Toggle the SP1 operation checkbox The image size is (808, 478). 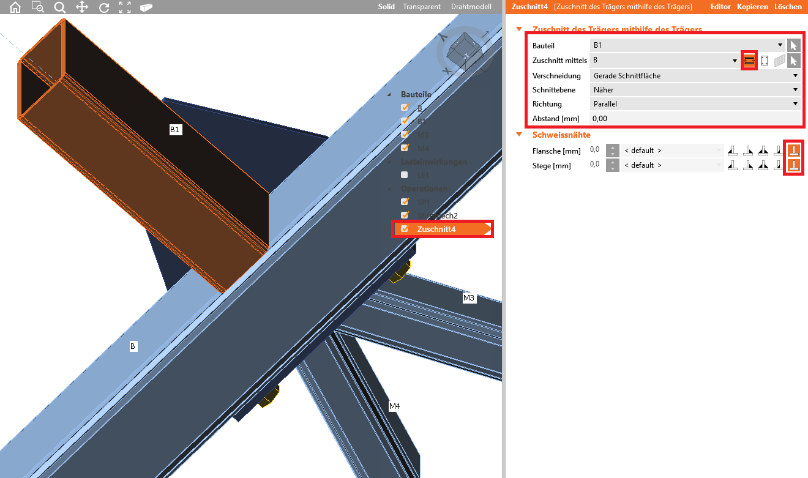tap(405, 201)
